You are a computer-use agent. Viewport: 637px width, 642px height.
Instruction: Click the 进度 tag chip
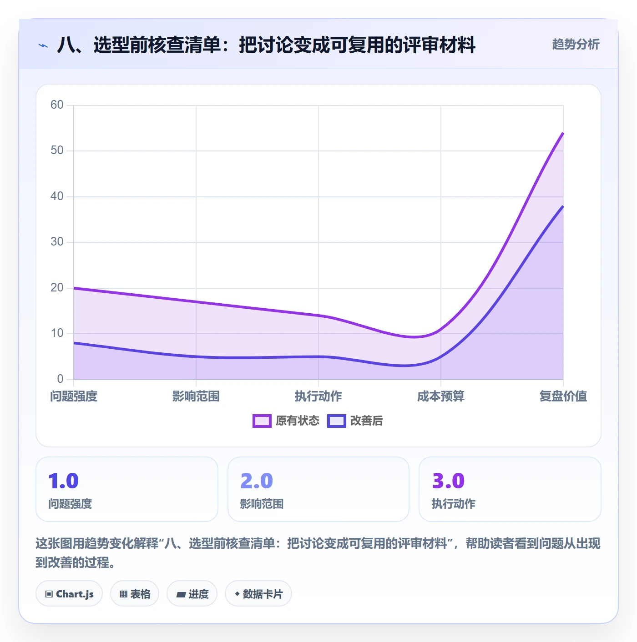tap(192, 593)
